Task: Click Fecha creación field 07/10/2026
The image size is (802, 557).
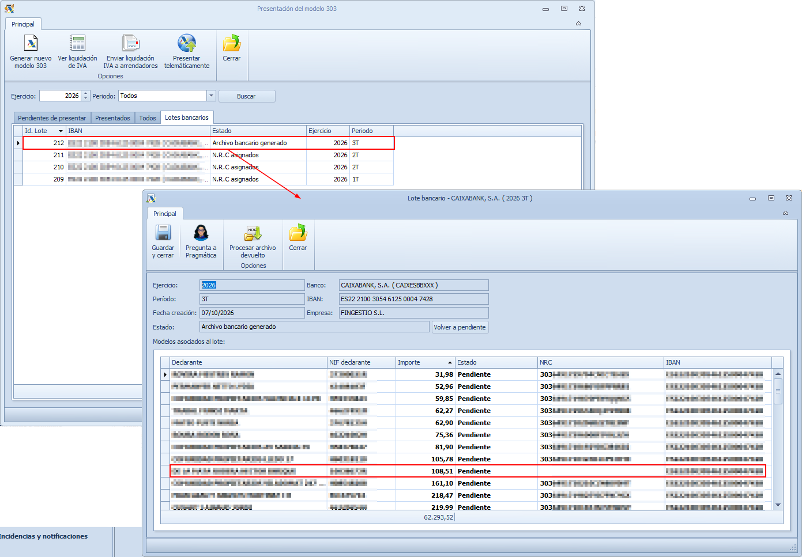Action: point(252,313)
